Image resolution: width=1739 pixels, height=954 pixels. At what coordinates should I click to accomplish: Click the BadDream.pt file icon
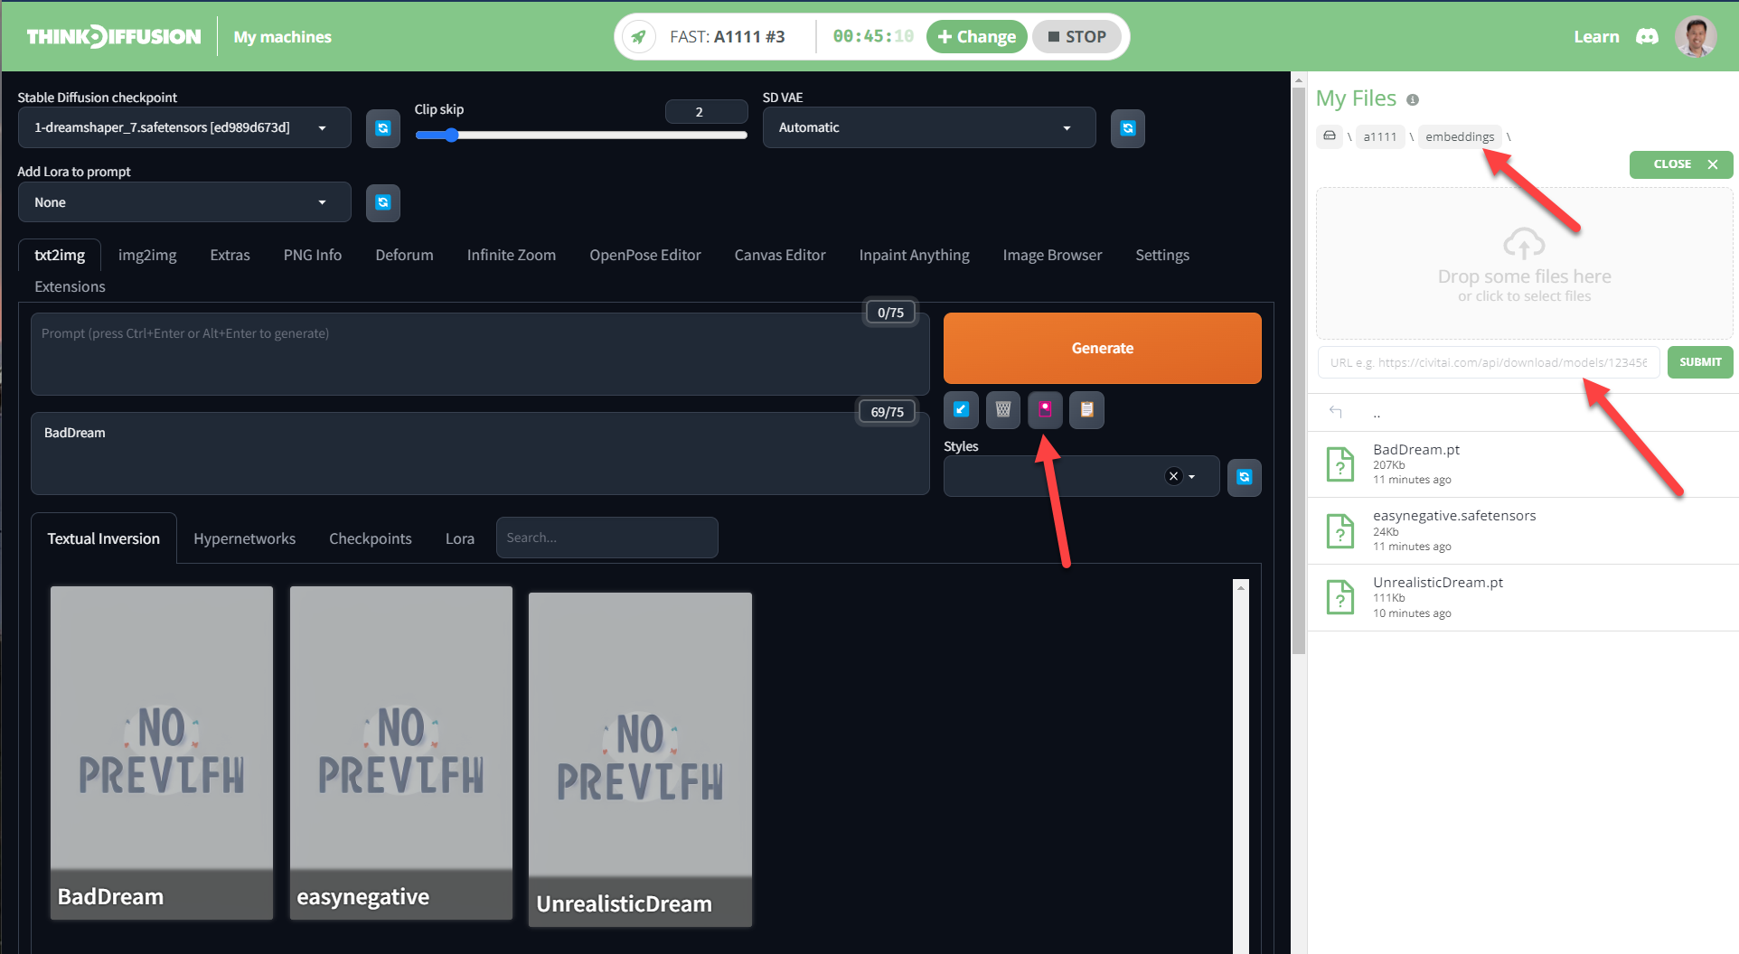[x=1340, y=464]
